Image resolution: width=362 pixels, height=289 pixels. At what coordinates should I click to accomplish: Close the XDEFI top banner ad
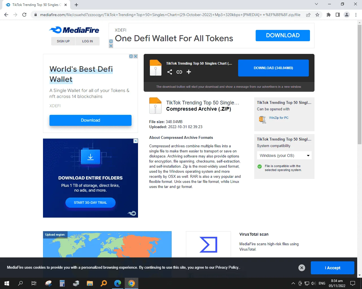111,46
